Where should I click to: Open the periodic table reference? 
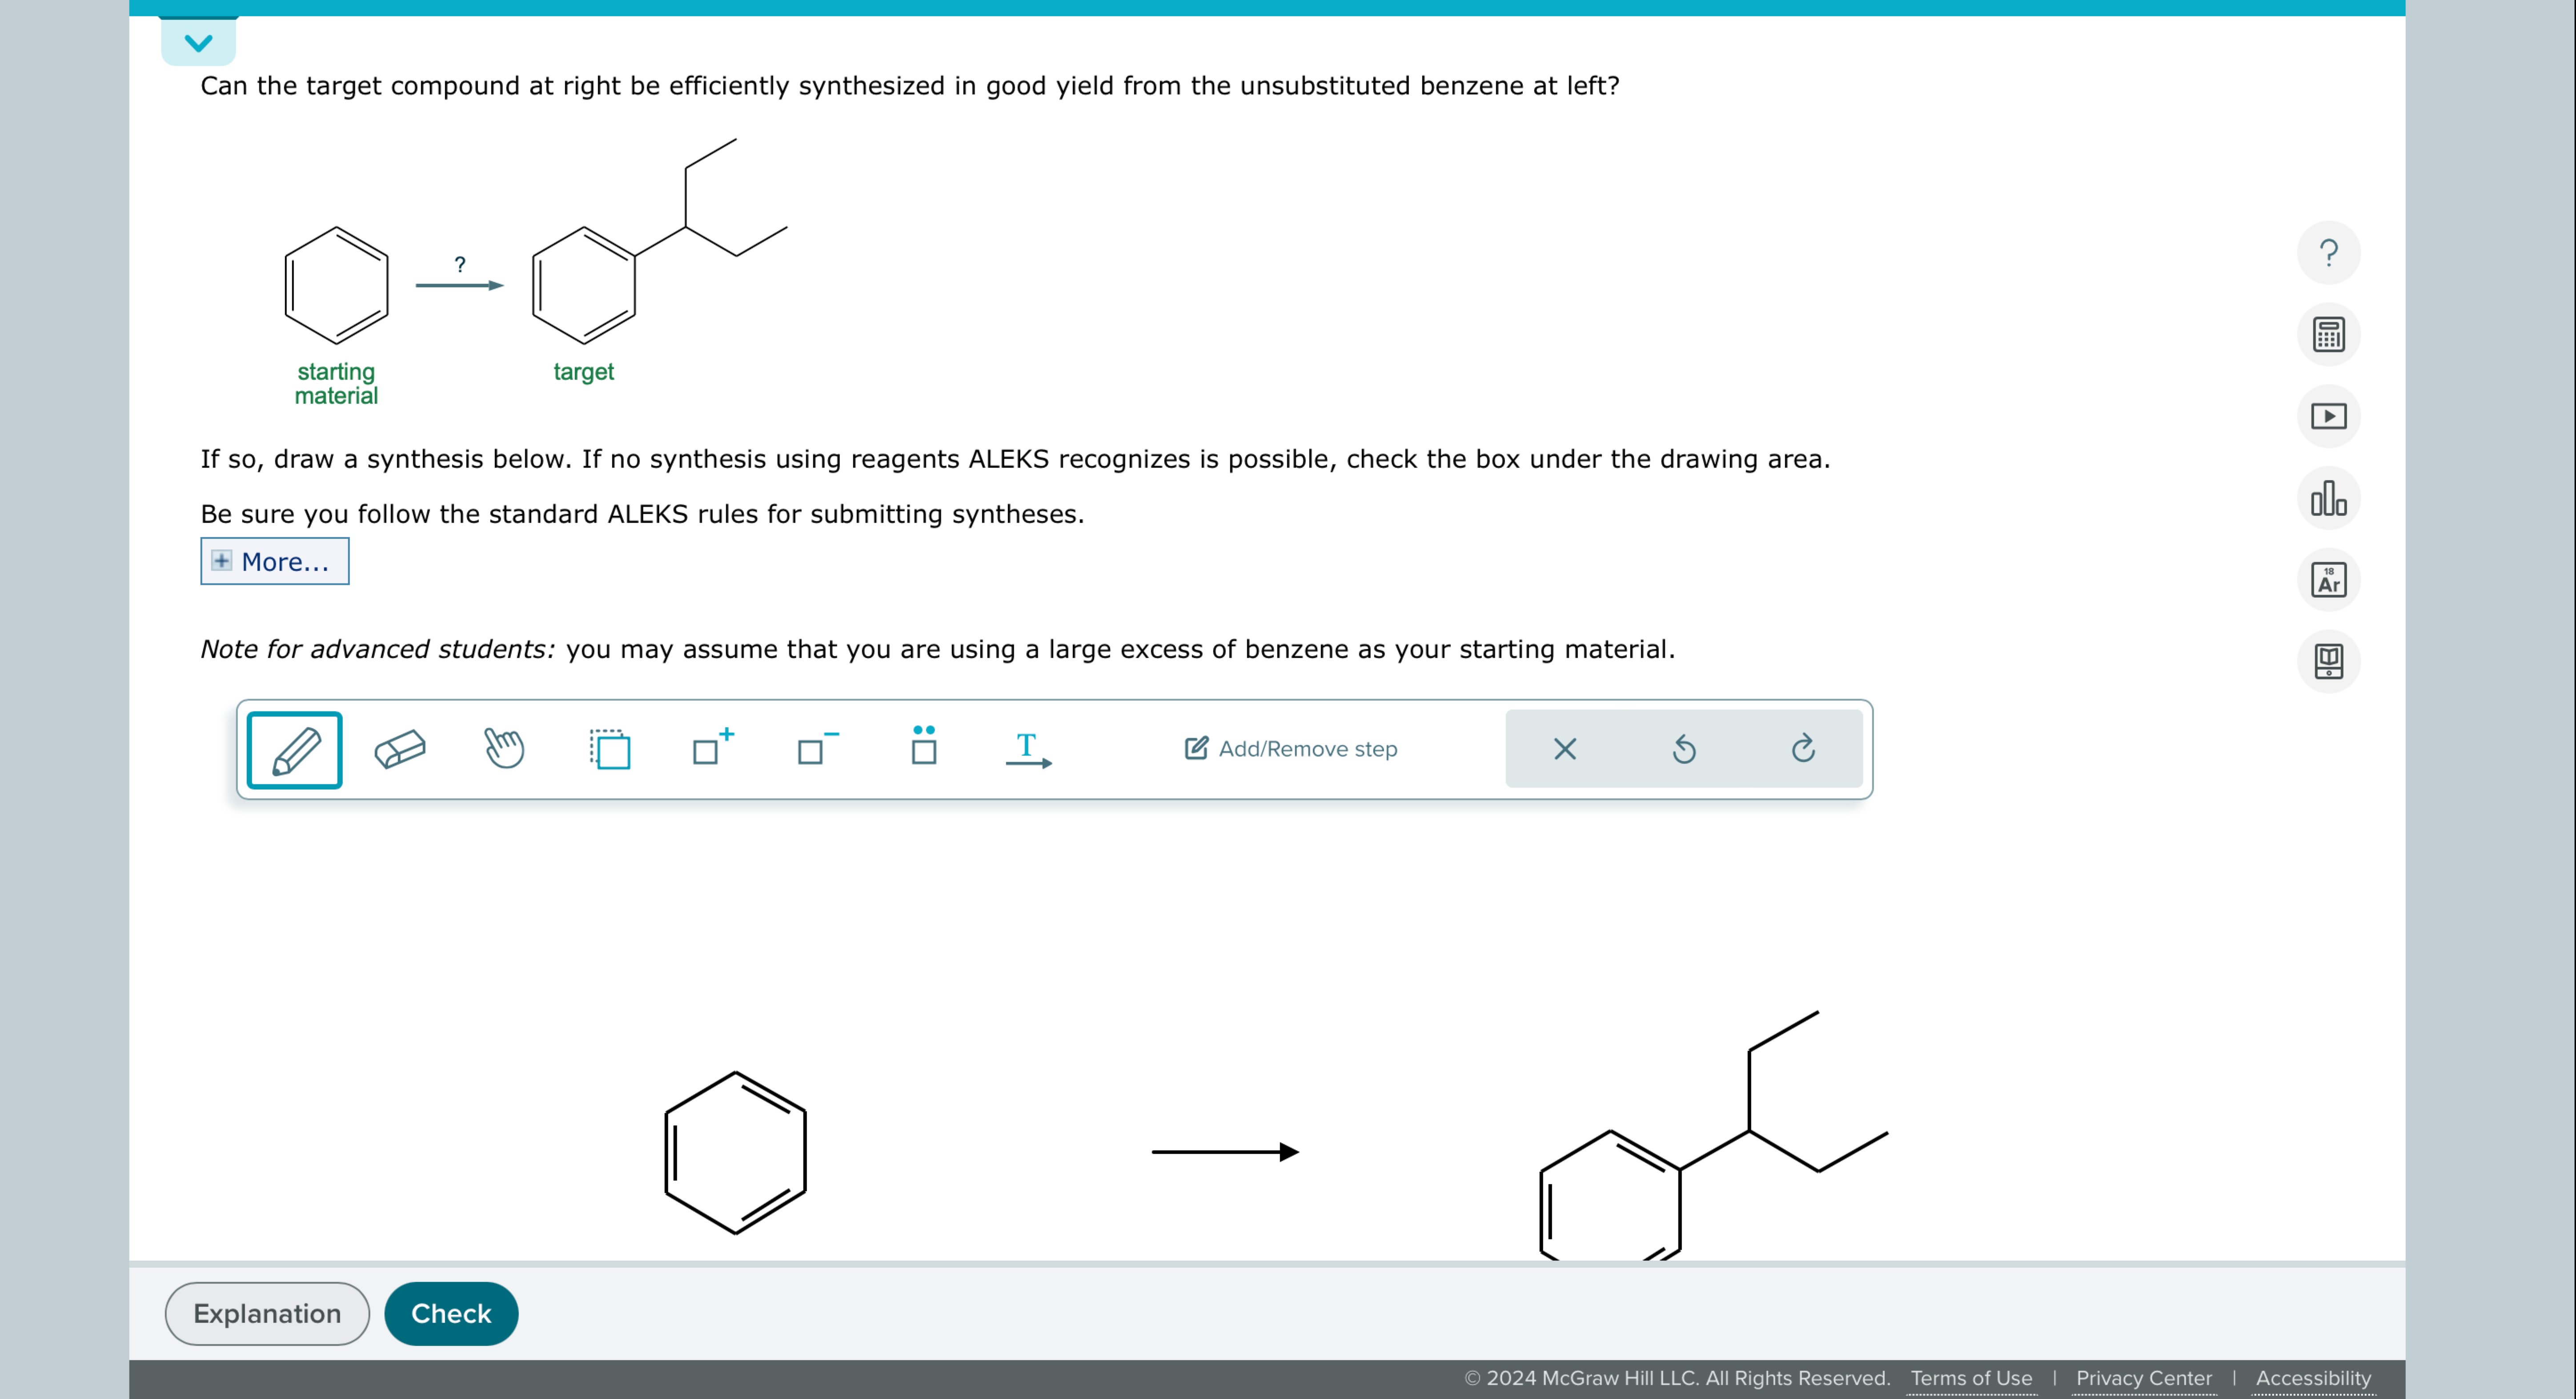pos(2328,580)
